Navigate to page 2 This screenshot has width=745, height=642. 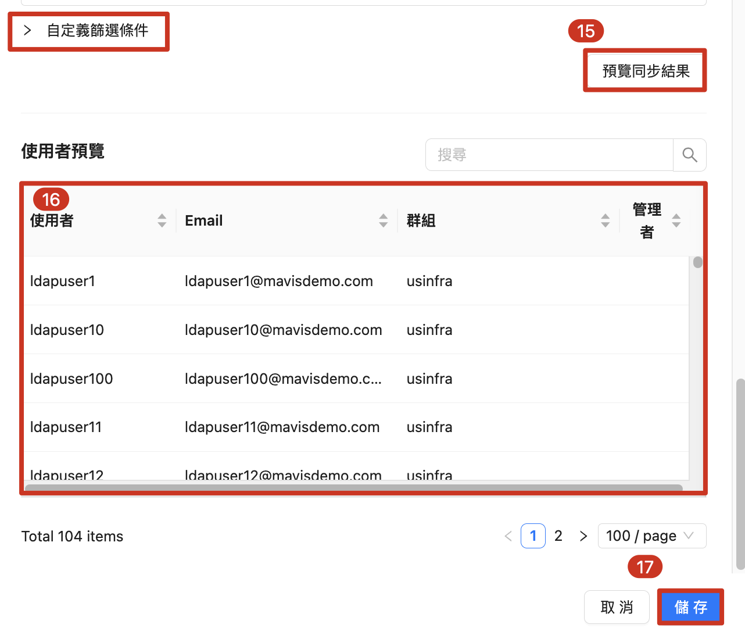click(558, 536)
